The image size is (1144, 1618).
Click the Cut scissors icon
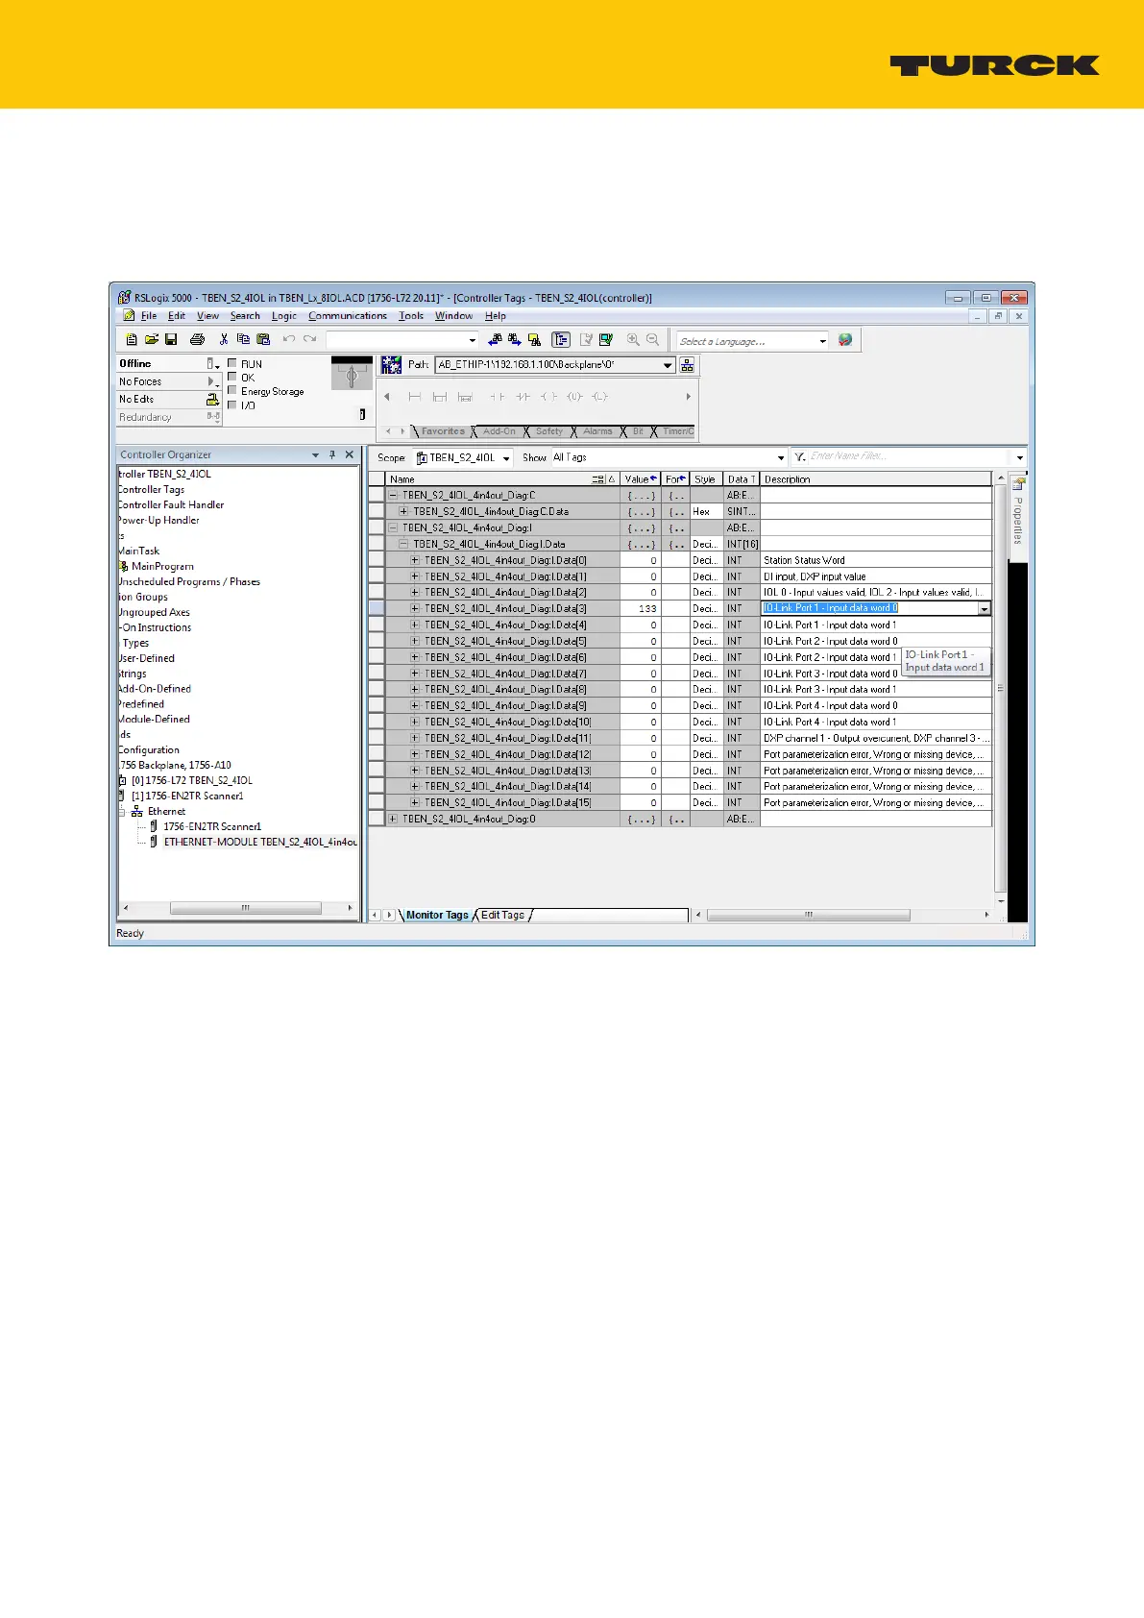pos(223,339)
